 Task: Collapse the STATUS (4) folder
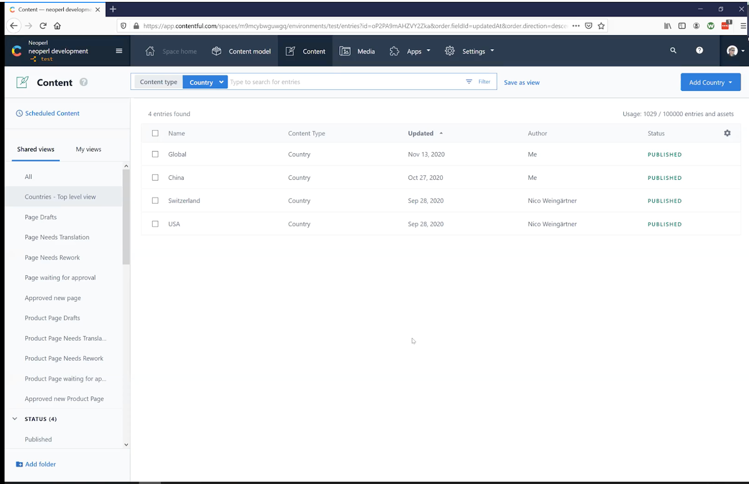pyautogui.click(x=15, y=419)
